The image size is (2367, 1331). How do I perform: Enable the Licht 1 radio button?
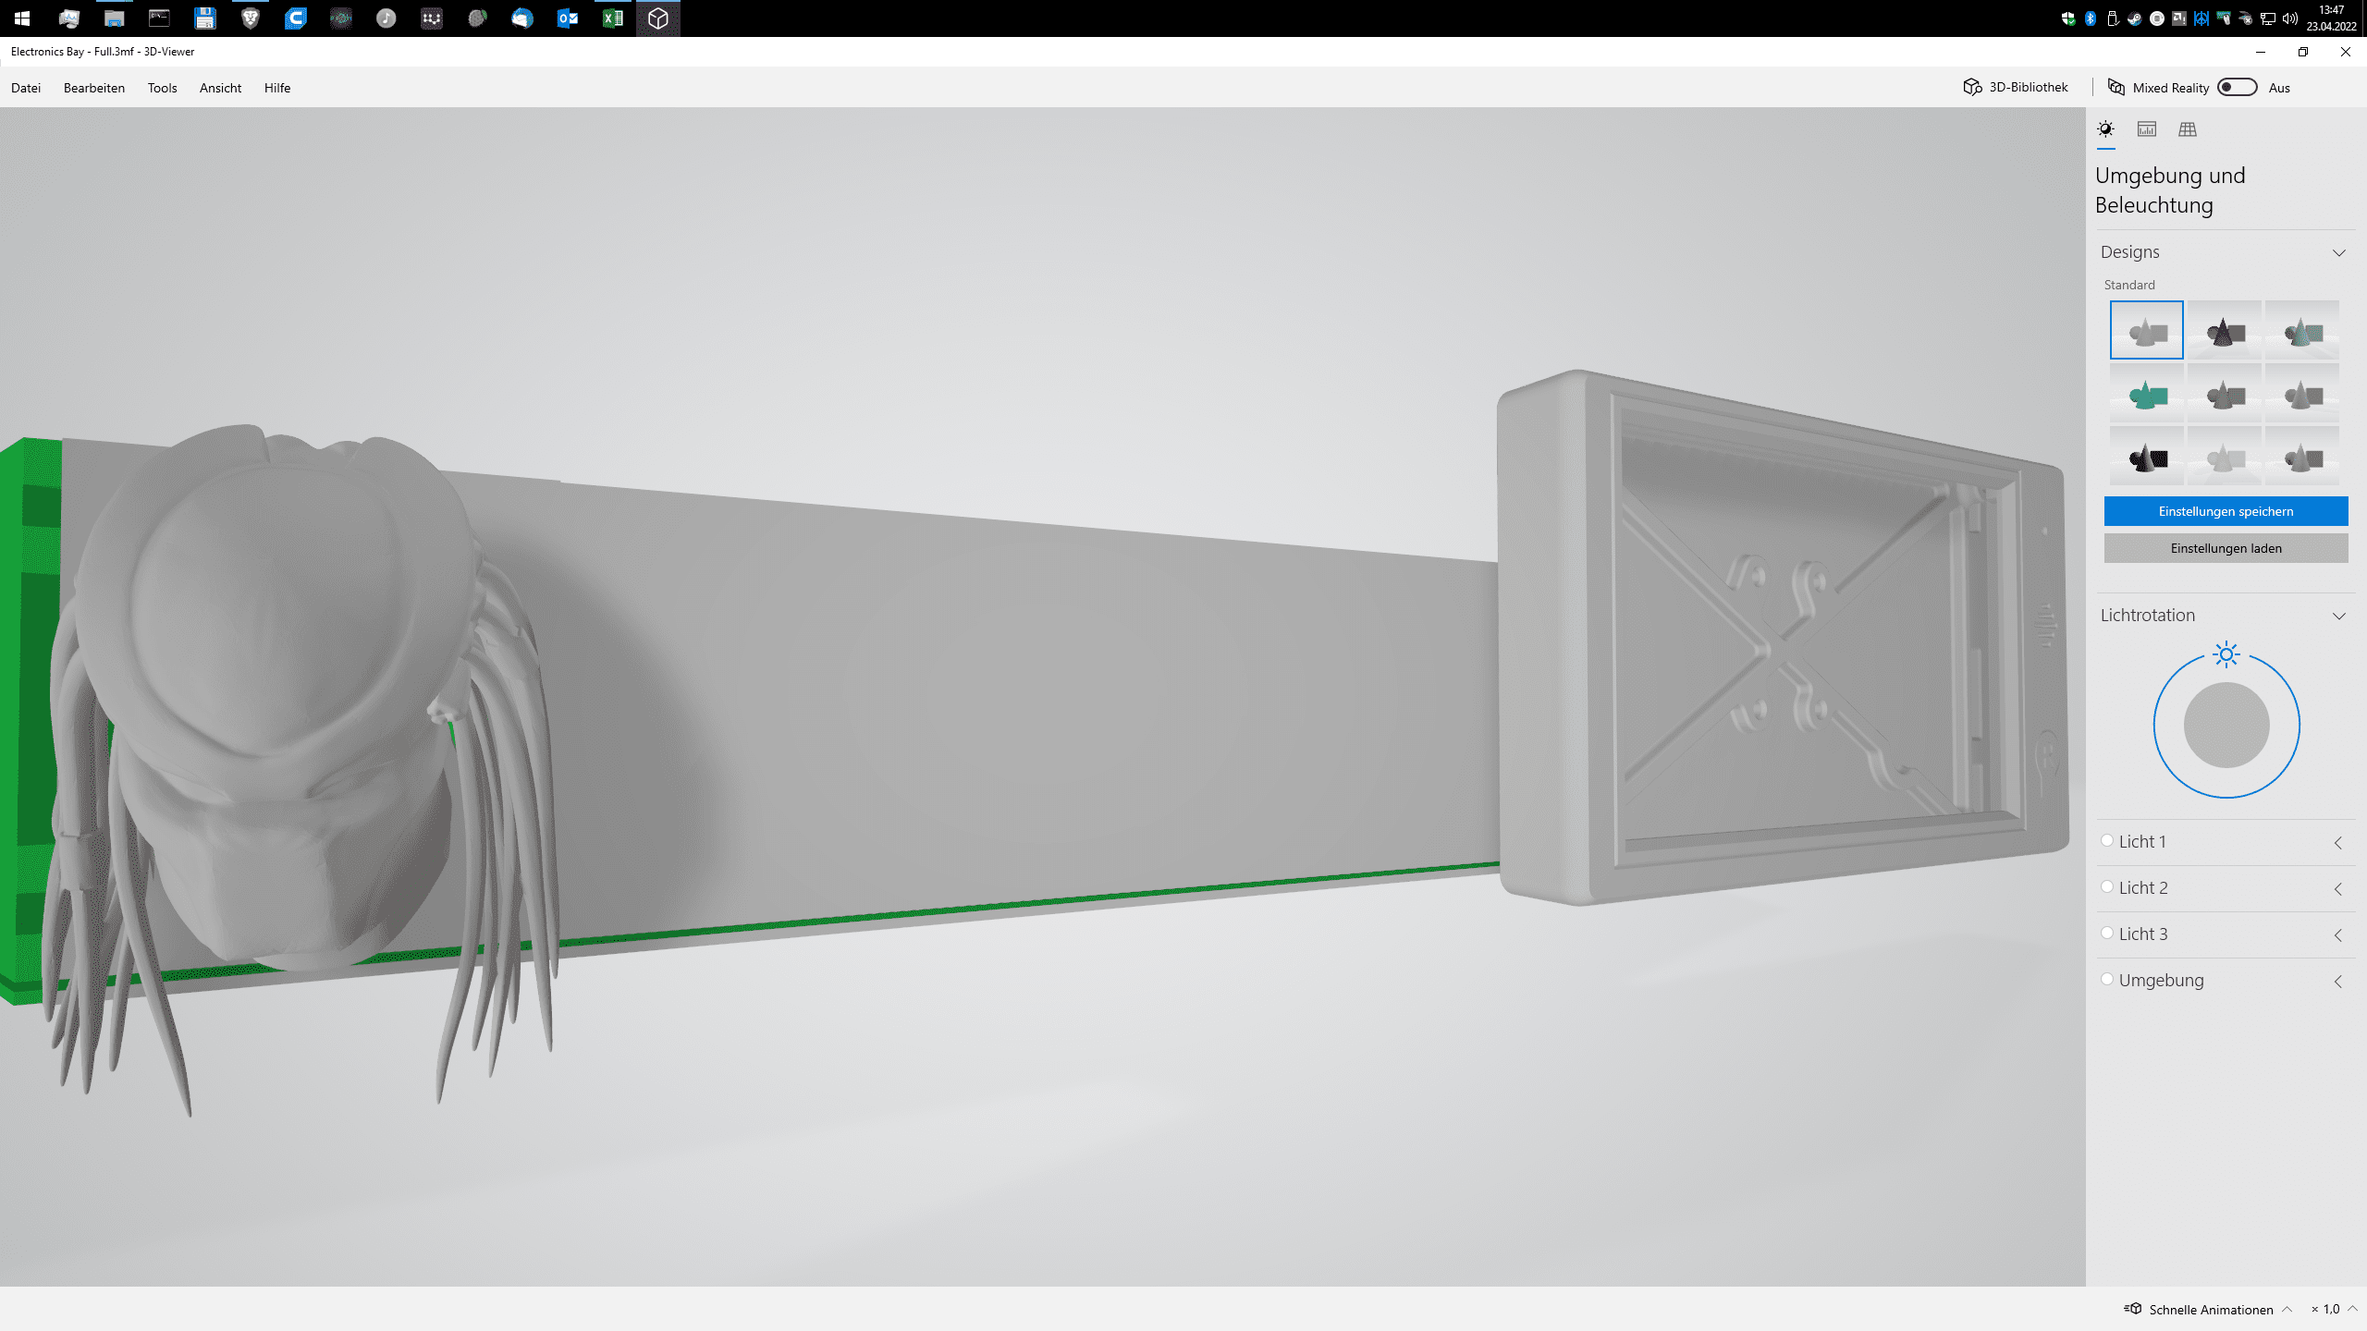2107,840
